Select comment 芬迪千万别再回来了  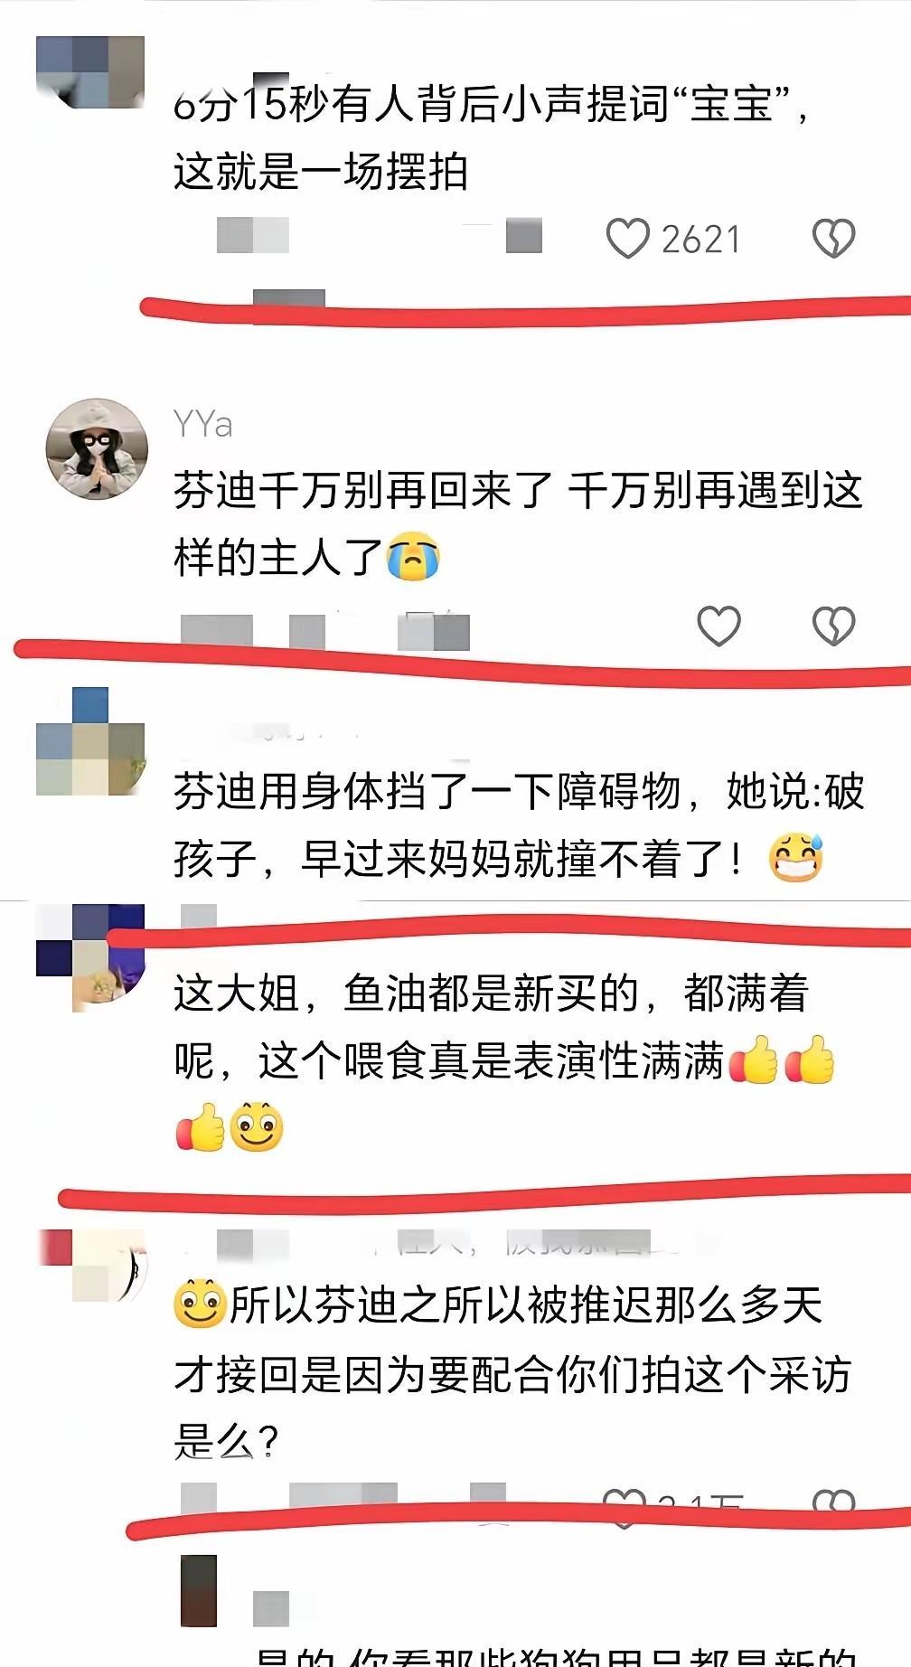[363, 491]
